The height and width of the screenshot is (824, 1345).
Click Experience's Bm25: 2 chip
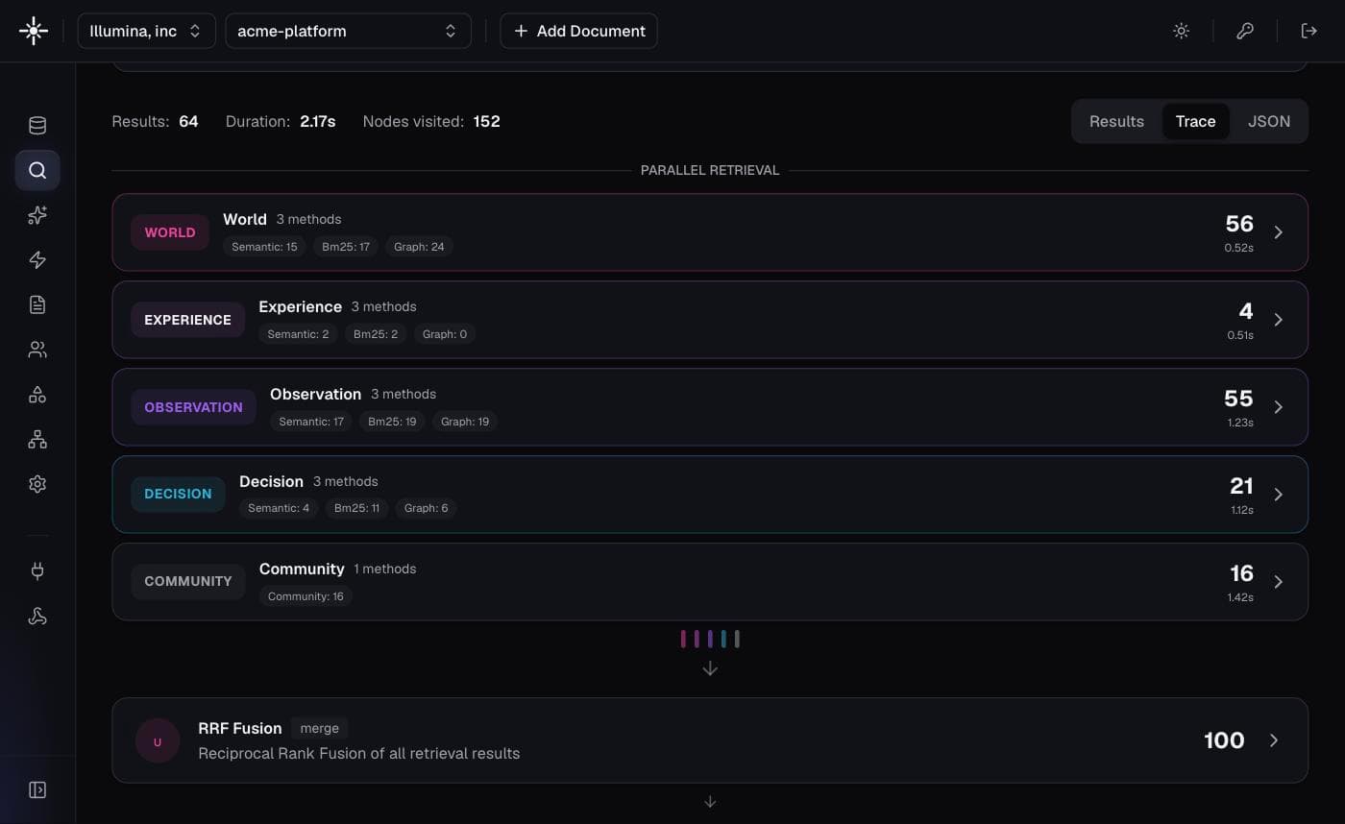376,334
